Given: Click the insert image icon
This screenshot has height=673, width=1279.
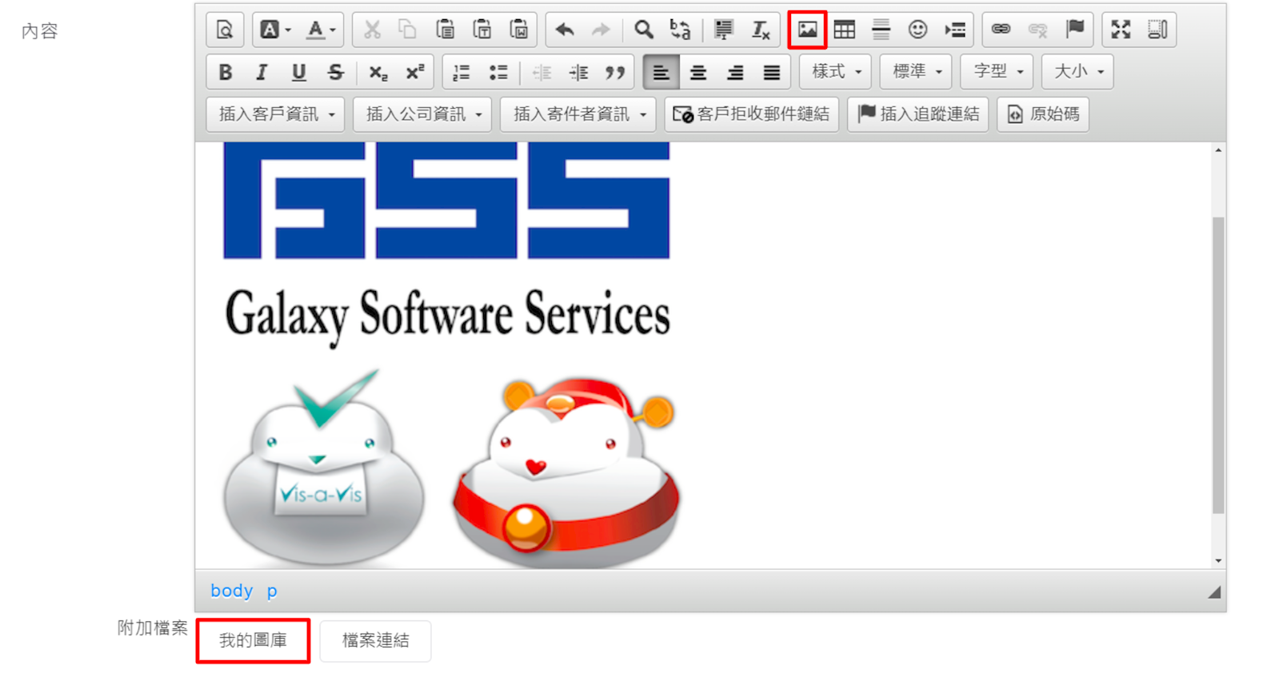Looking at the screenshot, I should click(806, 30).
